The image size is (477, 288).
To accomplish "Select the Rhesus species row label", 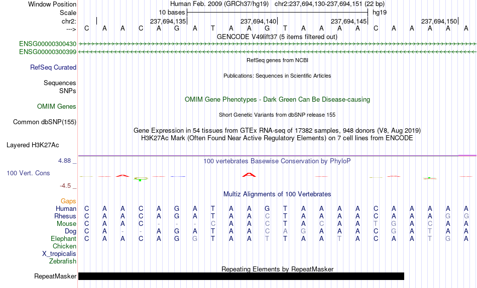I will click(x=65, y=216).
